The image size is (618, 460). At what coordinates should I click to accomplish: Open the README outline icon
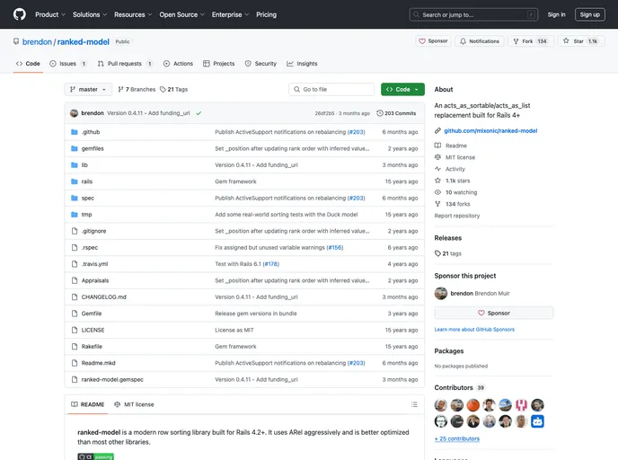click(x=413, y=404)
